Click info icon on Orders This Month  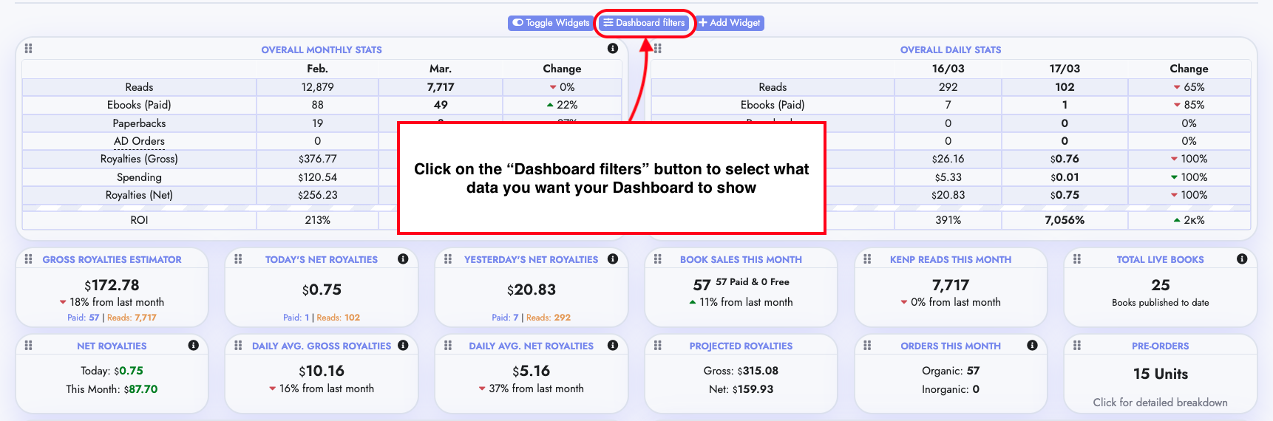coord(1032,345)
